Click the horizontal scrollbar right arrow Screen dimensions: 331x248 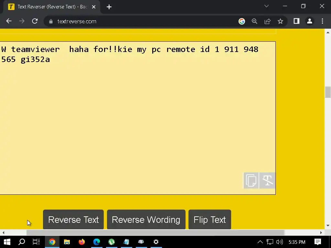[321, 232]
